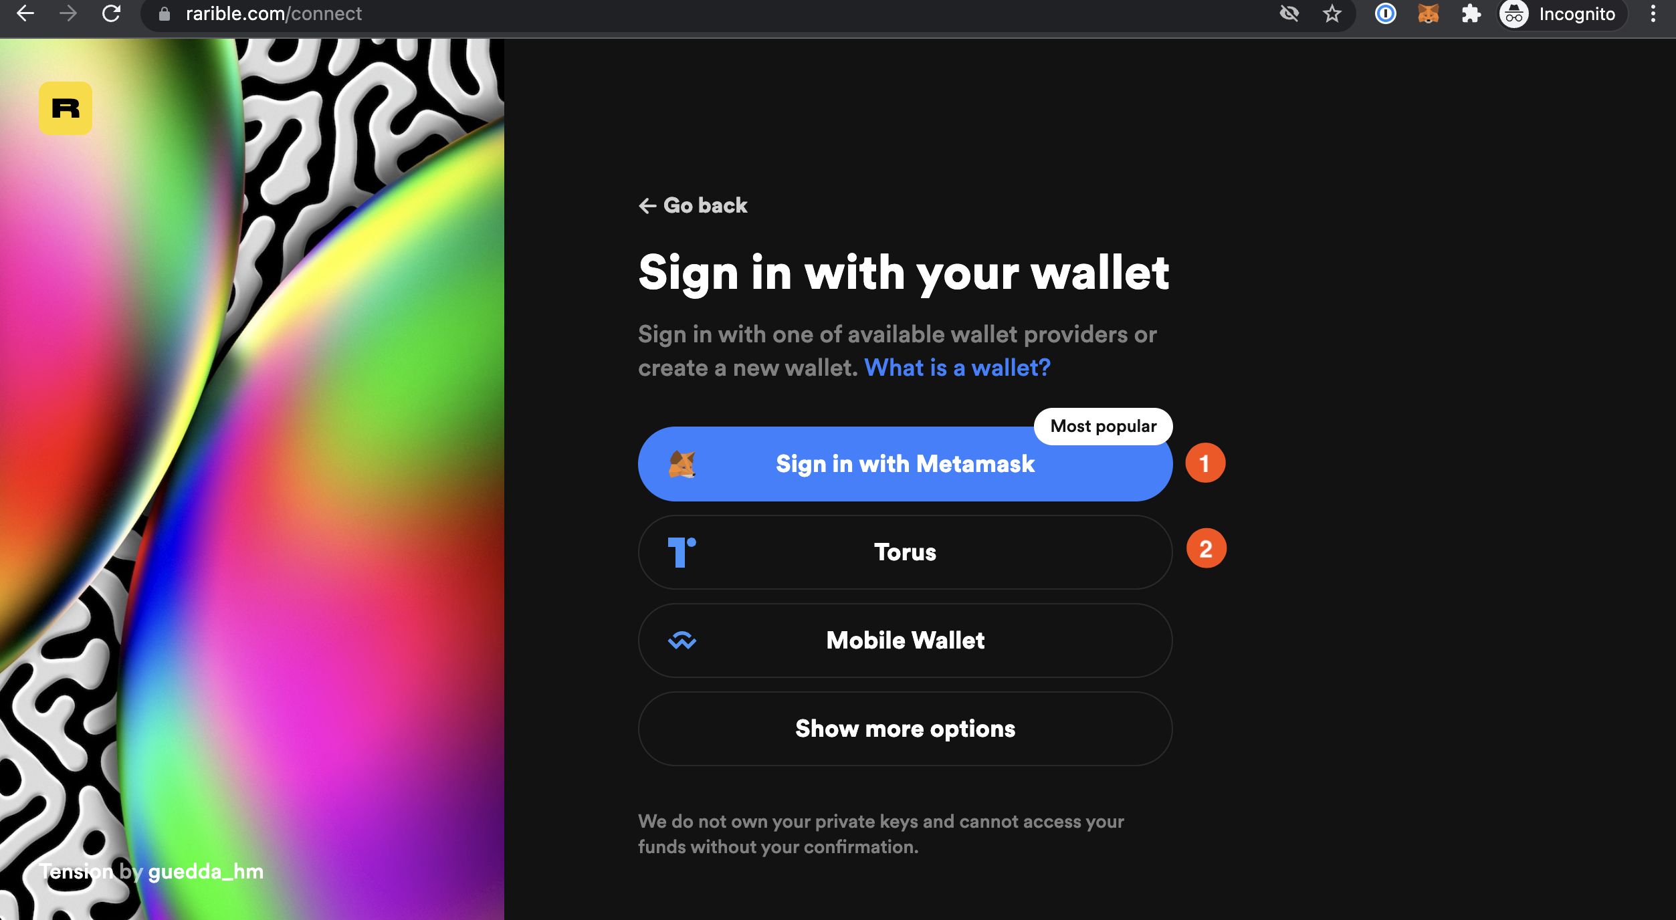This screenshot has height=920, width=1676.
Task: Click the crossed-eye tracking protection icon
Action: click(1289, 14)
